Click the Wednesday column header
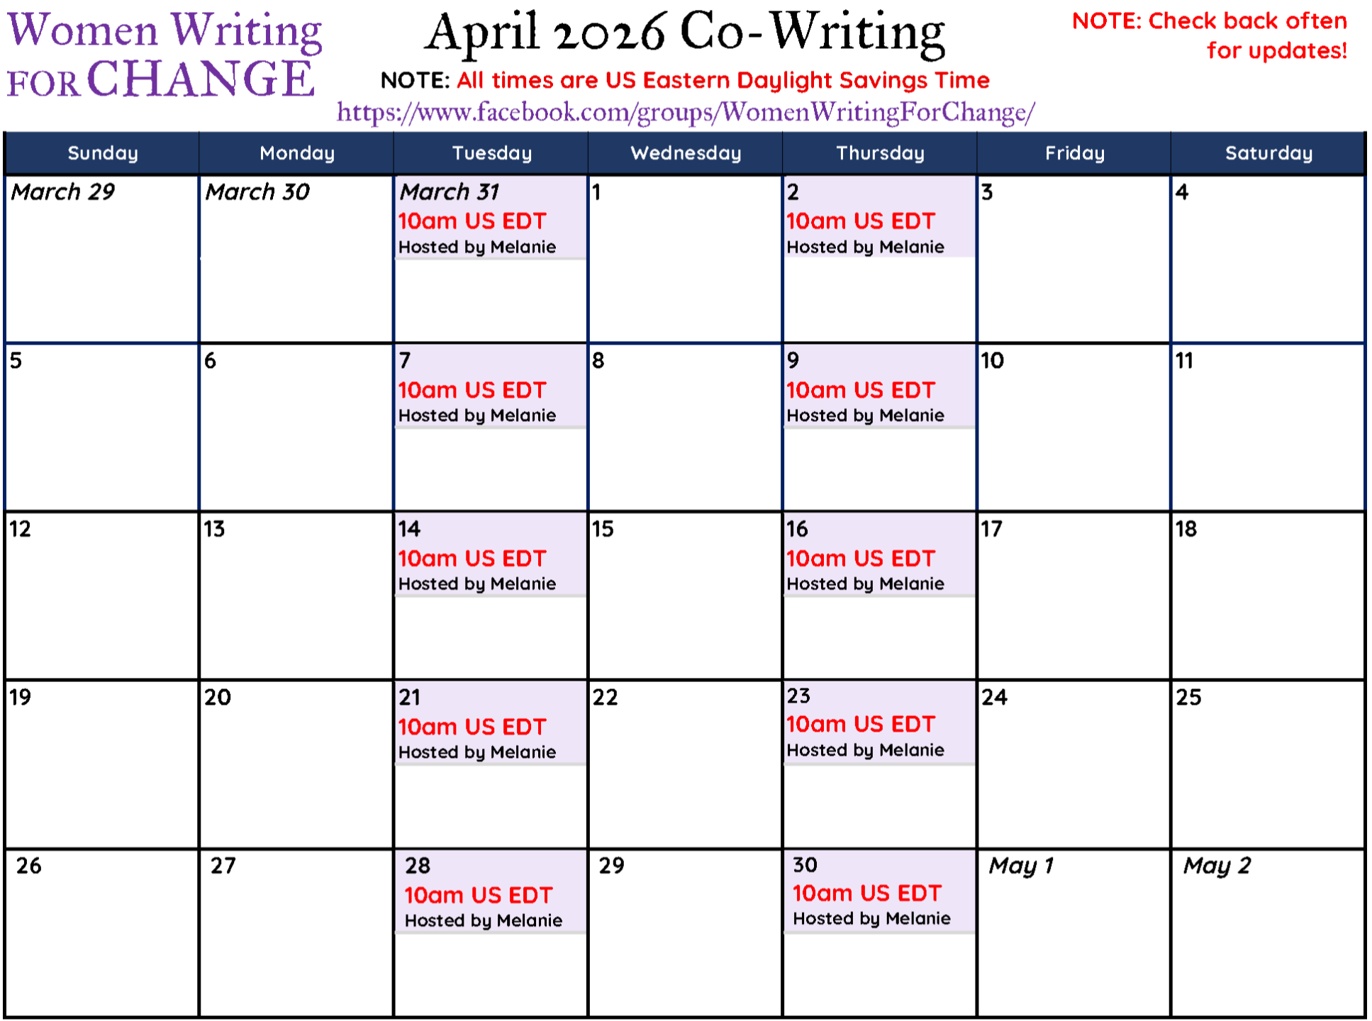The width and height of the screenshot is (1372, 1021). point(686,153)
